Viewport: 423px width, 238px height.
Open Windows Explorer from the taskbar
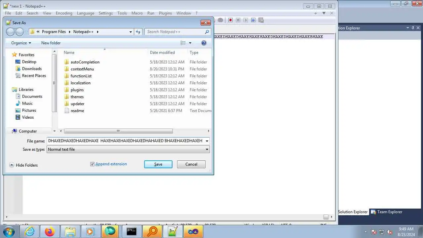pyautogui.click(x=70, y=231)
